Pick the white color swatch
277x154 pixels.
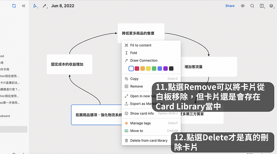click(x=131, y=68)
